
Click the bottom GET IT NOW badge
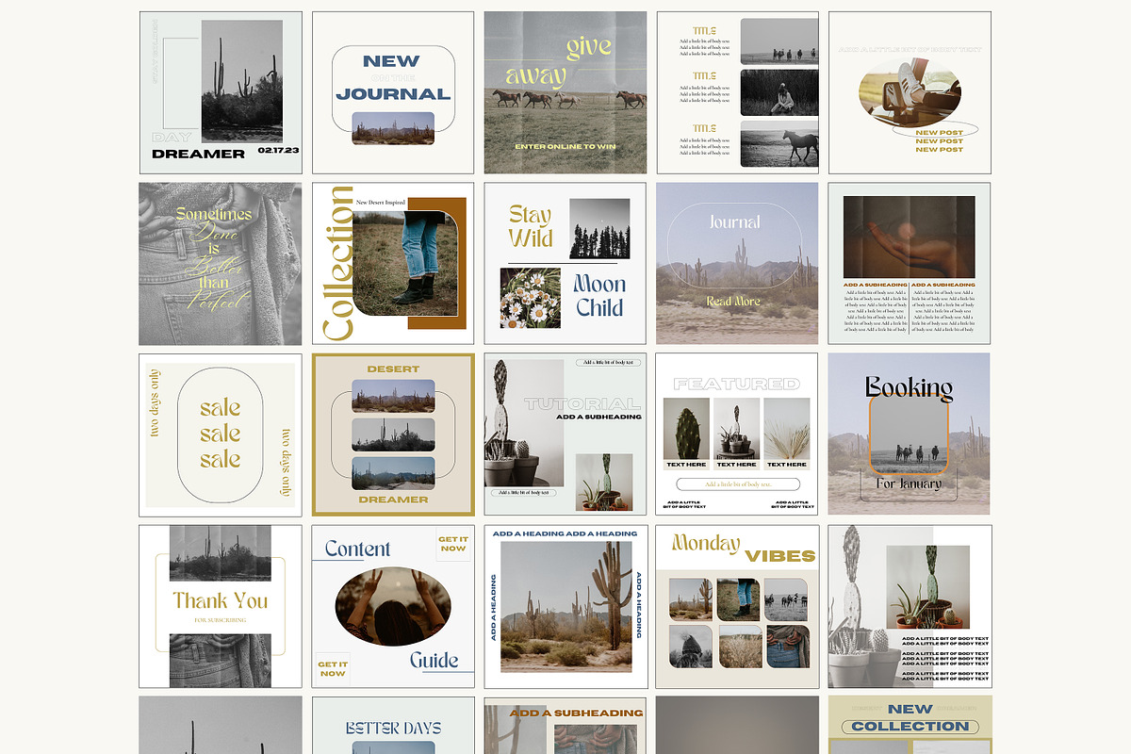pyautogui.click(x=333, y=669)
